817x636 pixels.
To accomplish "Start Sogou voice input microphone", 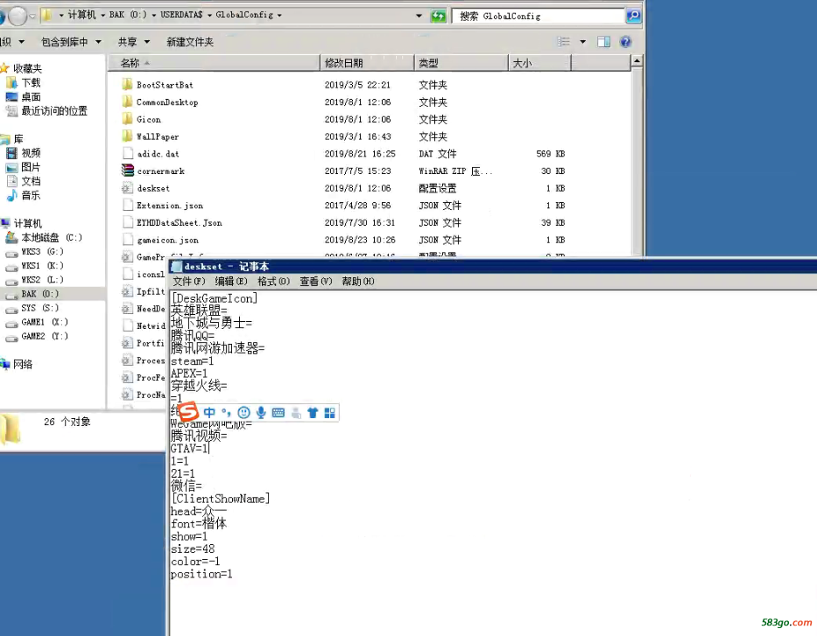I will click(x=261, y=413).
